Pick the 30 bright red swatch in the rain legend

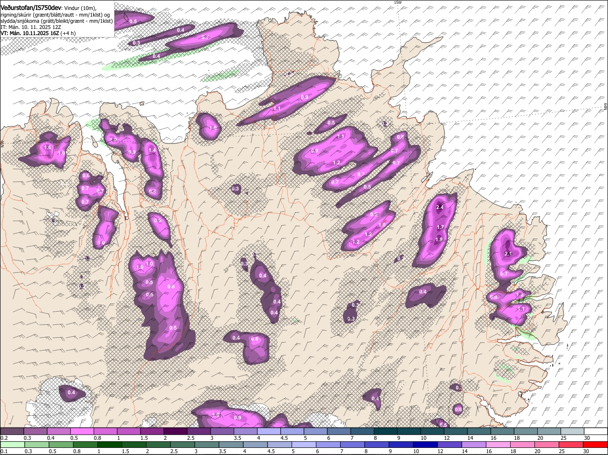pyautogui.click(x=596, y=445)
